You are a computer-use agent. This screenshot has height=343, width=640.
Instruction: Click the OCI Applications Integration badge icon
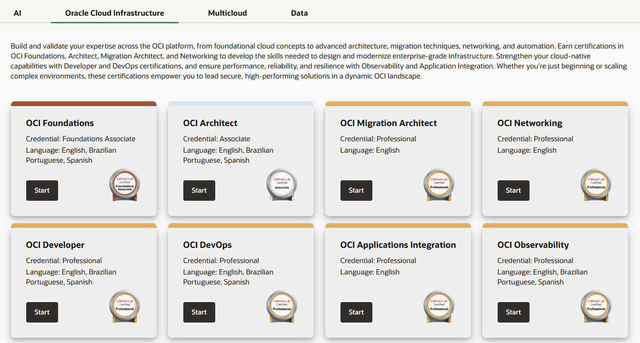[439, 307]
